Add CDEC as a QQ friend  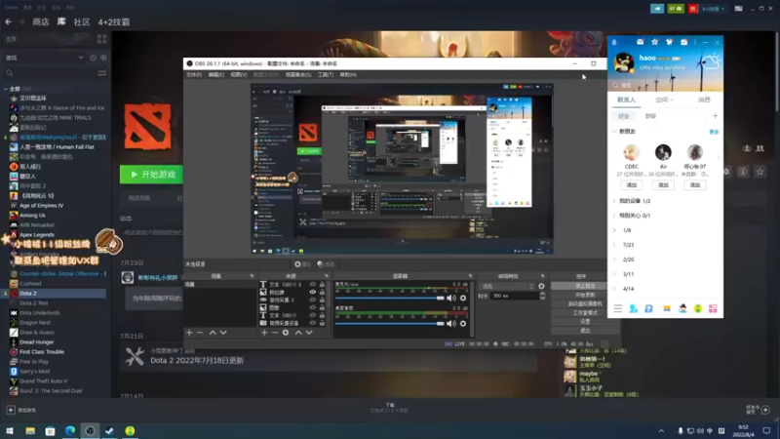click(x=631, y=185)
